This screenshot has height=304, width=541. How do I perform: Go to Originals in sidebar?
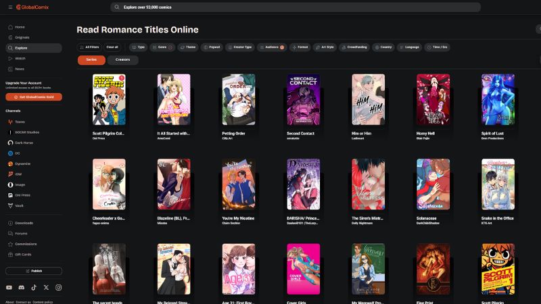(x=34, y=37)
